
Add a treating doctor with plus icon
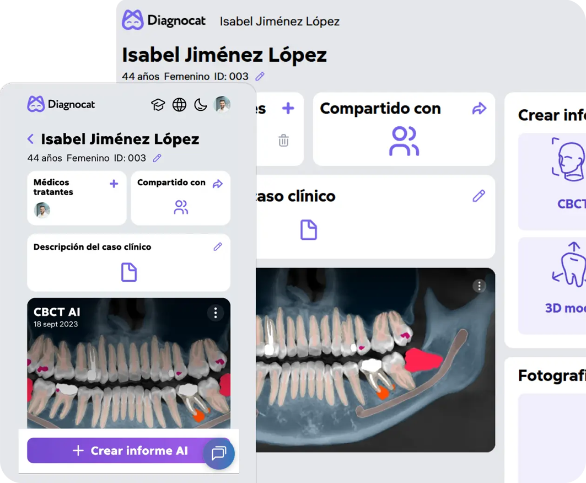[114, 184]
